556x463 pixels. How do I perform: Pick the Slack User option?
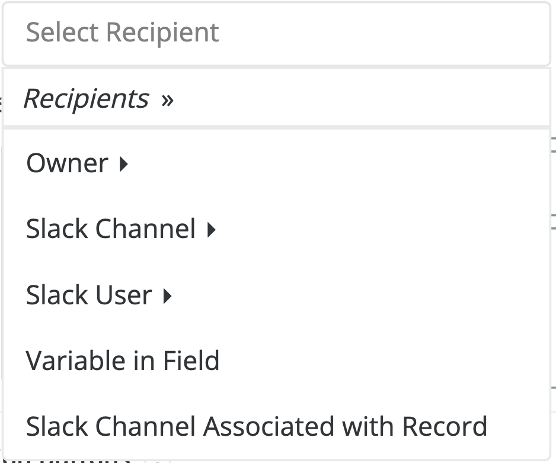pyautogui.click(x=89, y=295)
